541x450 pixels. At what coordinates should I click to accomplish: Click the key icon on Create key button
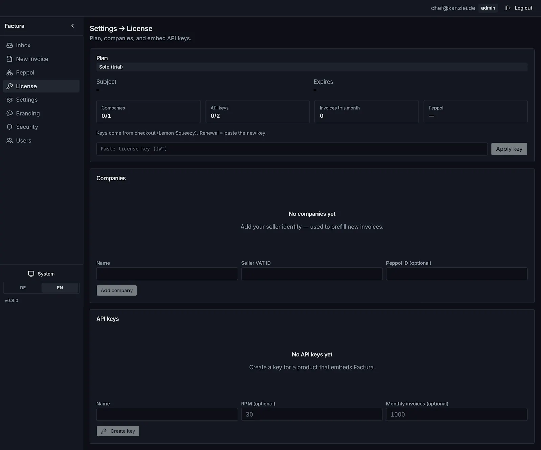tap(104, 431)
